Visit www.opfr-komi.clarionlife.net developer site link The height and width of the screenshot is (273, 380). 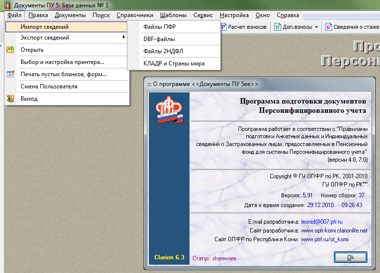pos(334,231)
